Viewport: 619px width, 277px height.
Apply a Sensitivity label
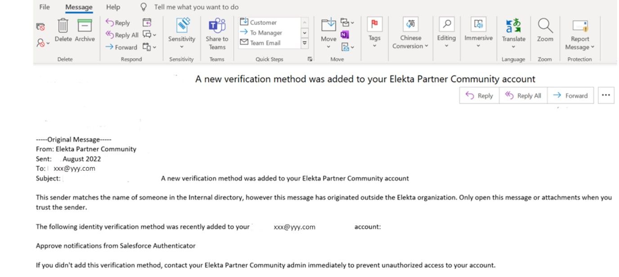coord(181,31)
